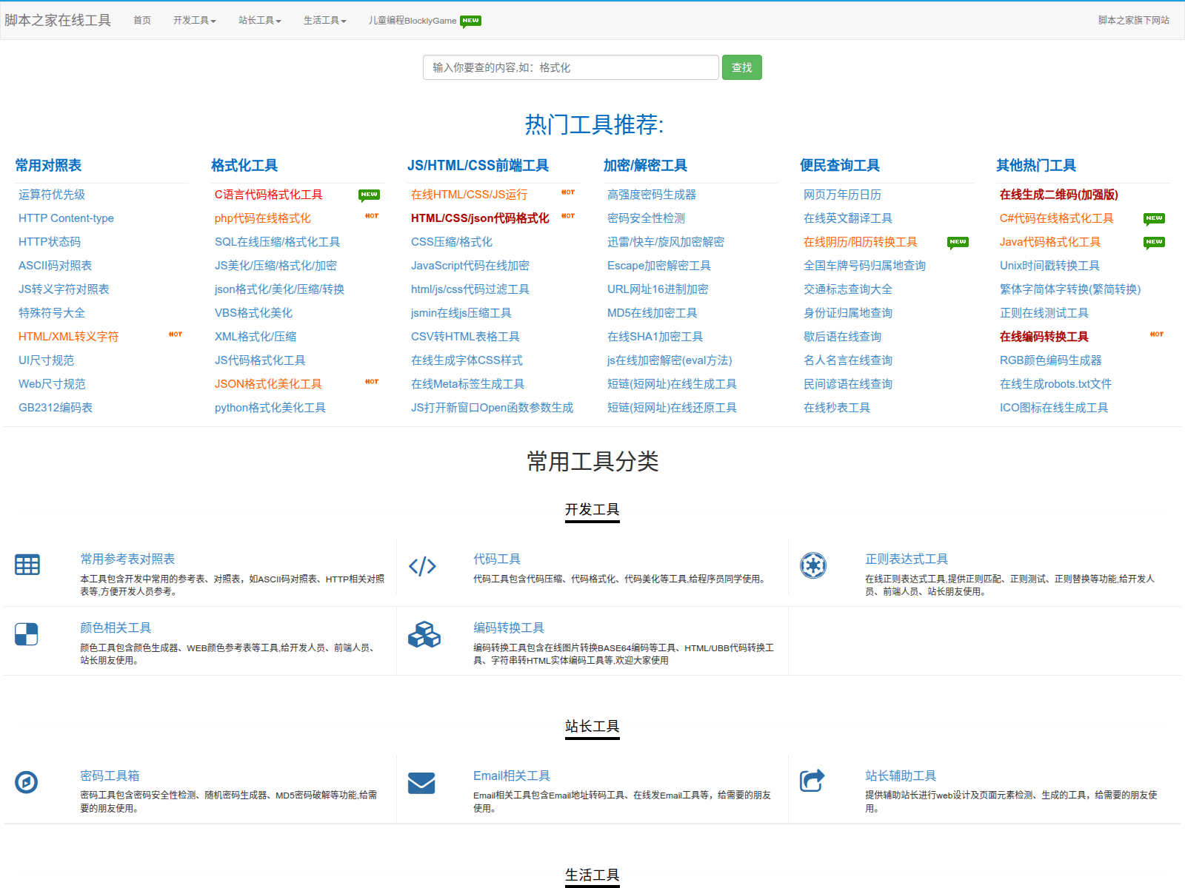Click the table grid icon for reference tables
Viewport: 1185px width, 888px height.
pyautogui.click(x=27, y=565)
